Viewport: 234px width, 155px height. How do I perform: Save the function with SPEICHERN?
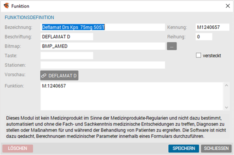click(184, 149)
